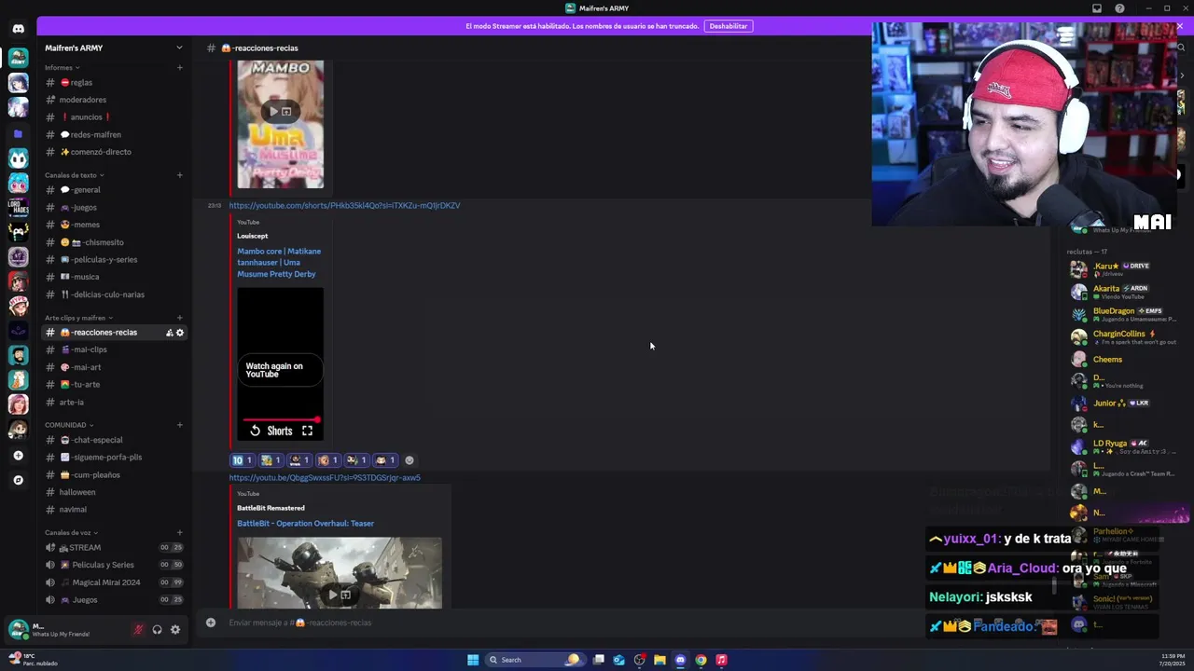This screenshot has height=671, width=1194.
Task: Open the server folder icon in sidebar
Action: (x=18, y=134)
